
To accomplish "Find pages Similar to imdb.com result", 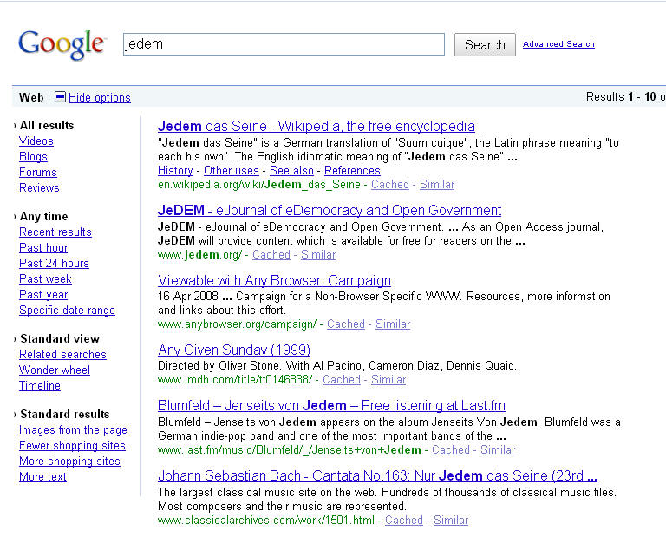I will (x=388, y=380).
